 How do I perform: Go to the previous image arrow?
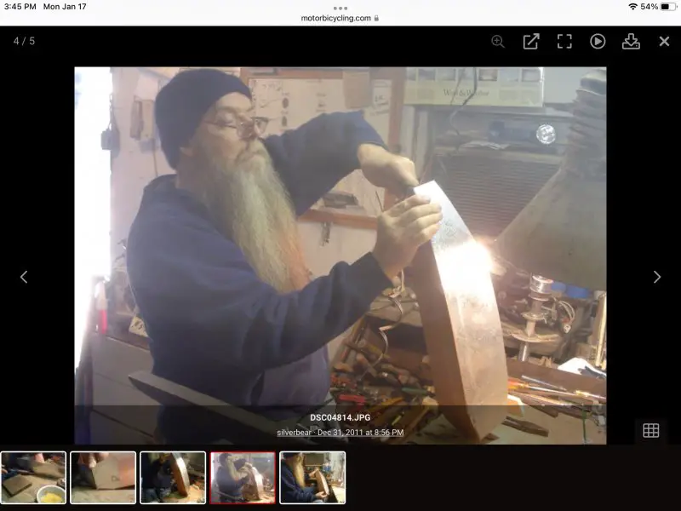coord(24,277)
